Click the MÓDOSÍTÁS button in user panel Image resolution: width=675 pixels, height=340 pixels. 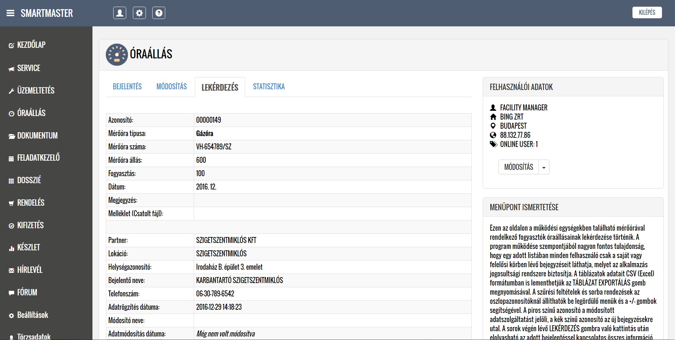pos(519,167)
